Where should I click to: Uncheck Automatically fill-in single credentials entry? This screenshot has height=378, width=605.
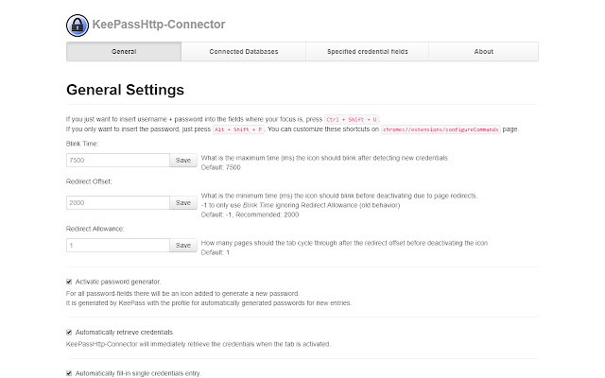pos(69,373)
